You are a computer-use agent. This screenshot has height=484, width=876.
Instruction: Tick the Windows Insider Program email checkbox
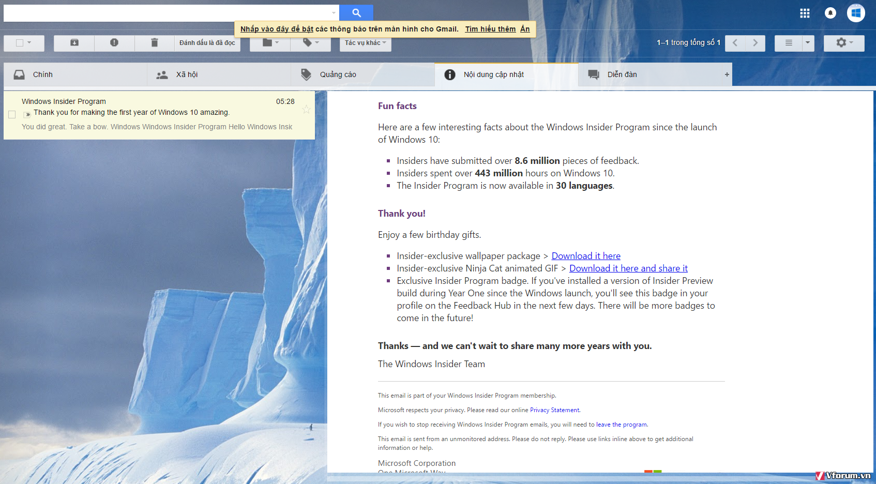(12, 114)
